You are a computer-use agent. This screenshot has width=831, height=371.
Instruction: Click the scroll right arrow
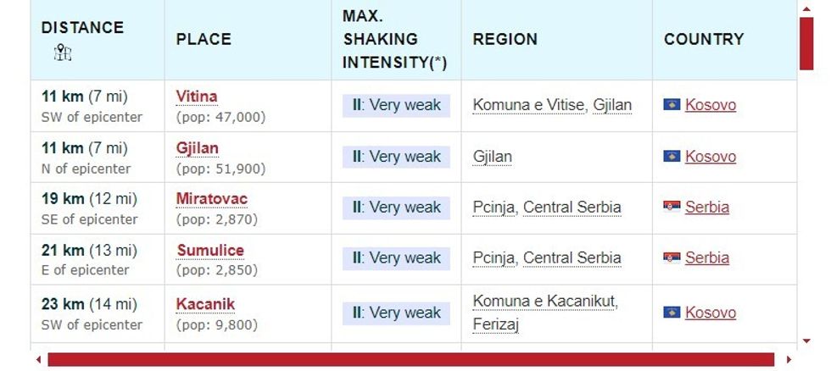(x=785, y=360)
